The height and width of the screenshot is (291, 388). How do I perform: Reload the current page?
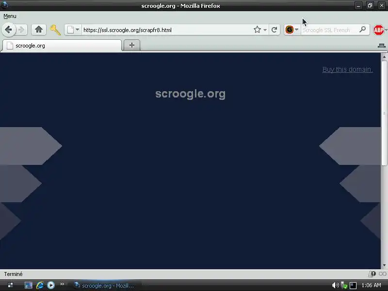[274, 30]
